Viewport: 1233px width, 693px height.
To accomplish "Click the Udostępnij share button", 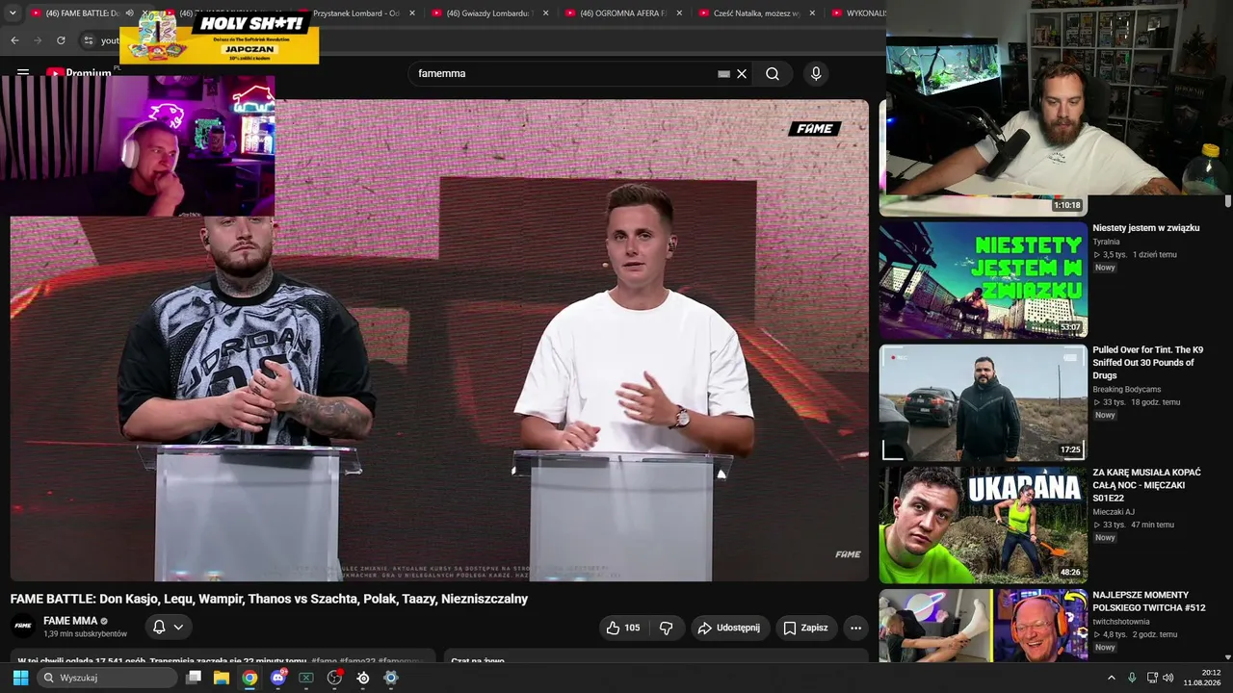I will (x=729, y=628).
